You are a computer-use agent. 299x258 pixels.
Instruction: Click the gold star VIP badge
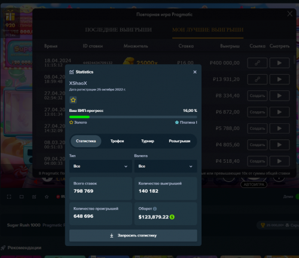click(73, 100)
